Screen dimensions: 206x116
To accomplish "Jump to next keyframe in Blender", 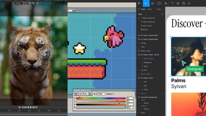I will coord(34,107).
